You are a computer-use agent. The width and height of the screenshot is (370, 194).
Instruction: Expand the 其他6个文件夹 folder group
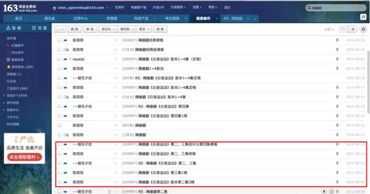[x=17, y=95]
